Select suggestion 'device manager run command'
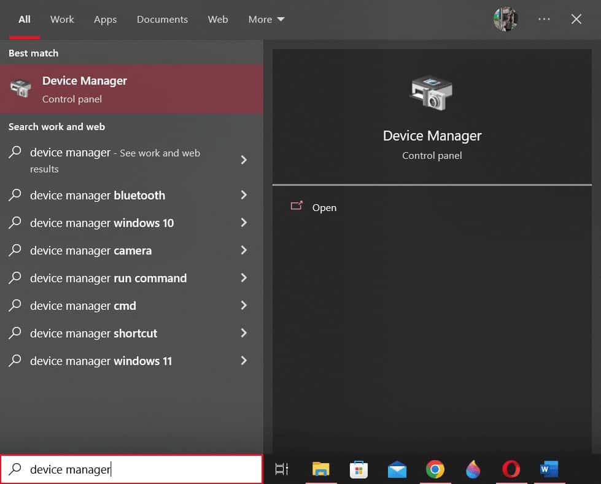 (131, 278)
